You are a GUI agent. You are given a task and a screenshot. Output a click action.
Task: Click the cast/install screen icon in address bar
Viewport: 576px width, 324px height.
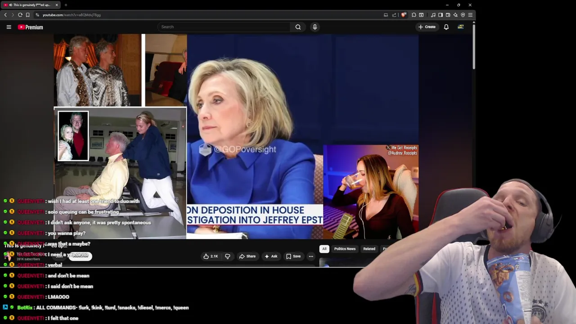(386, 15)
